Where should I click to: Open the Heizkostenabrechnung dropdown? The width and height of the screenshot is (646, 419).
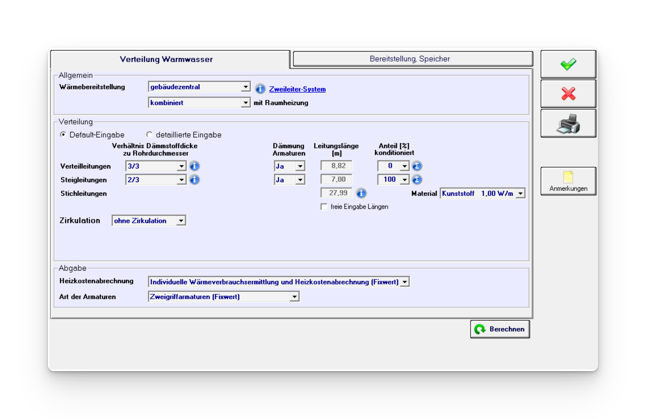(404, 282)
